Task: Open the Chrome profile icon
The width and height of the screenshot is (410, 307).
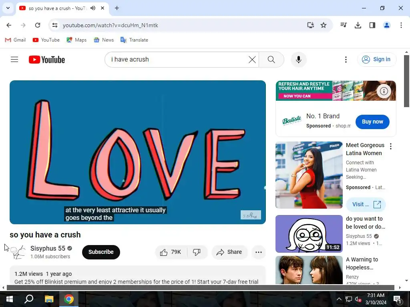Action: [x=386, y=25]
